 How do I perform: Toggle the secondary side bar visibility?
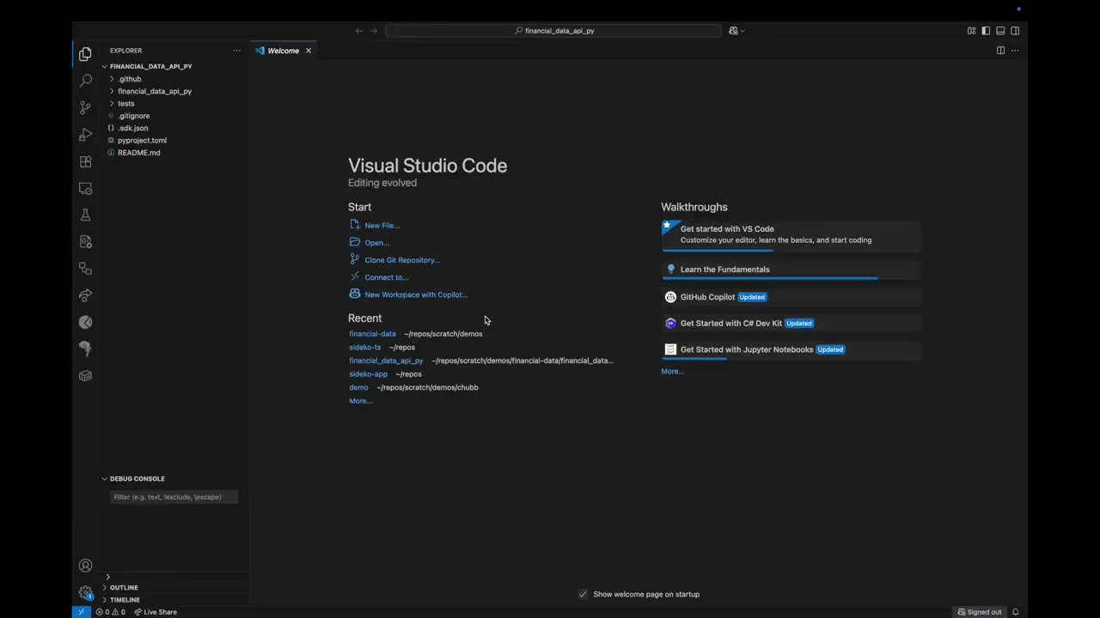pos(1015,31)
